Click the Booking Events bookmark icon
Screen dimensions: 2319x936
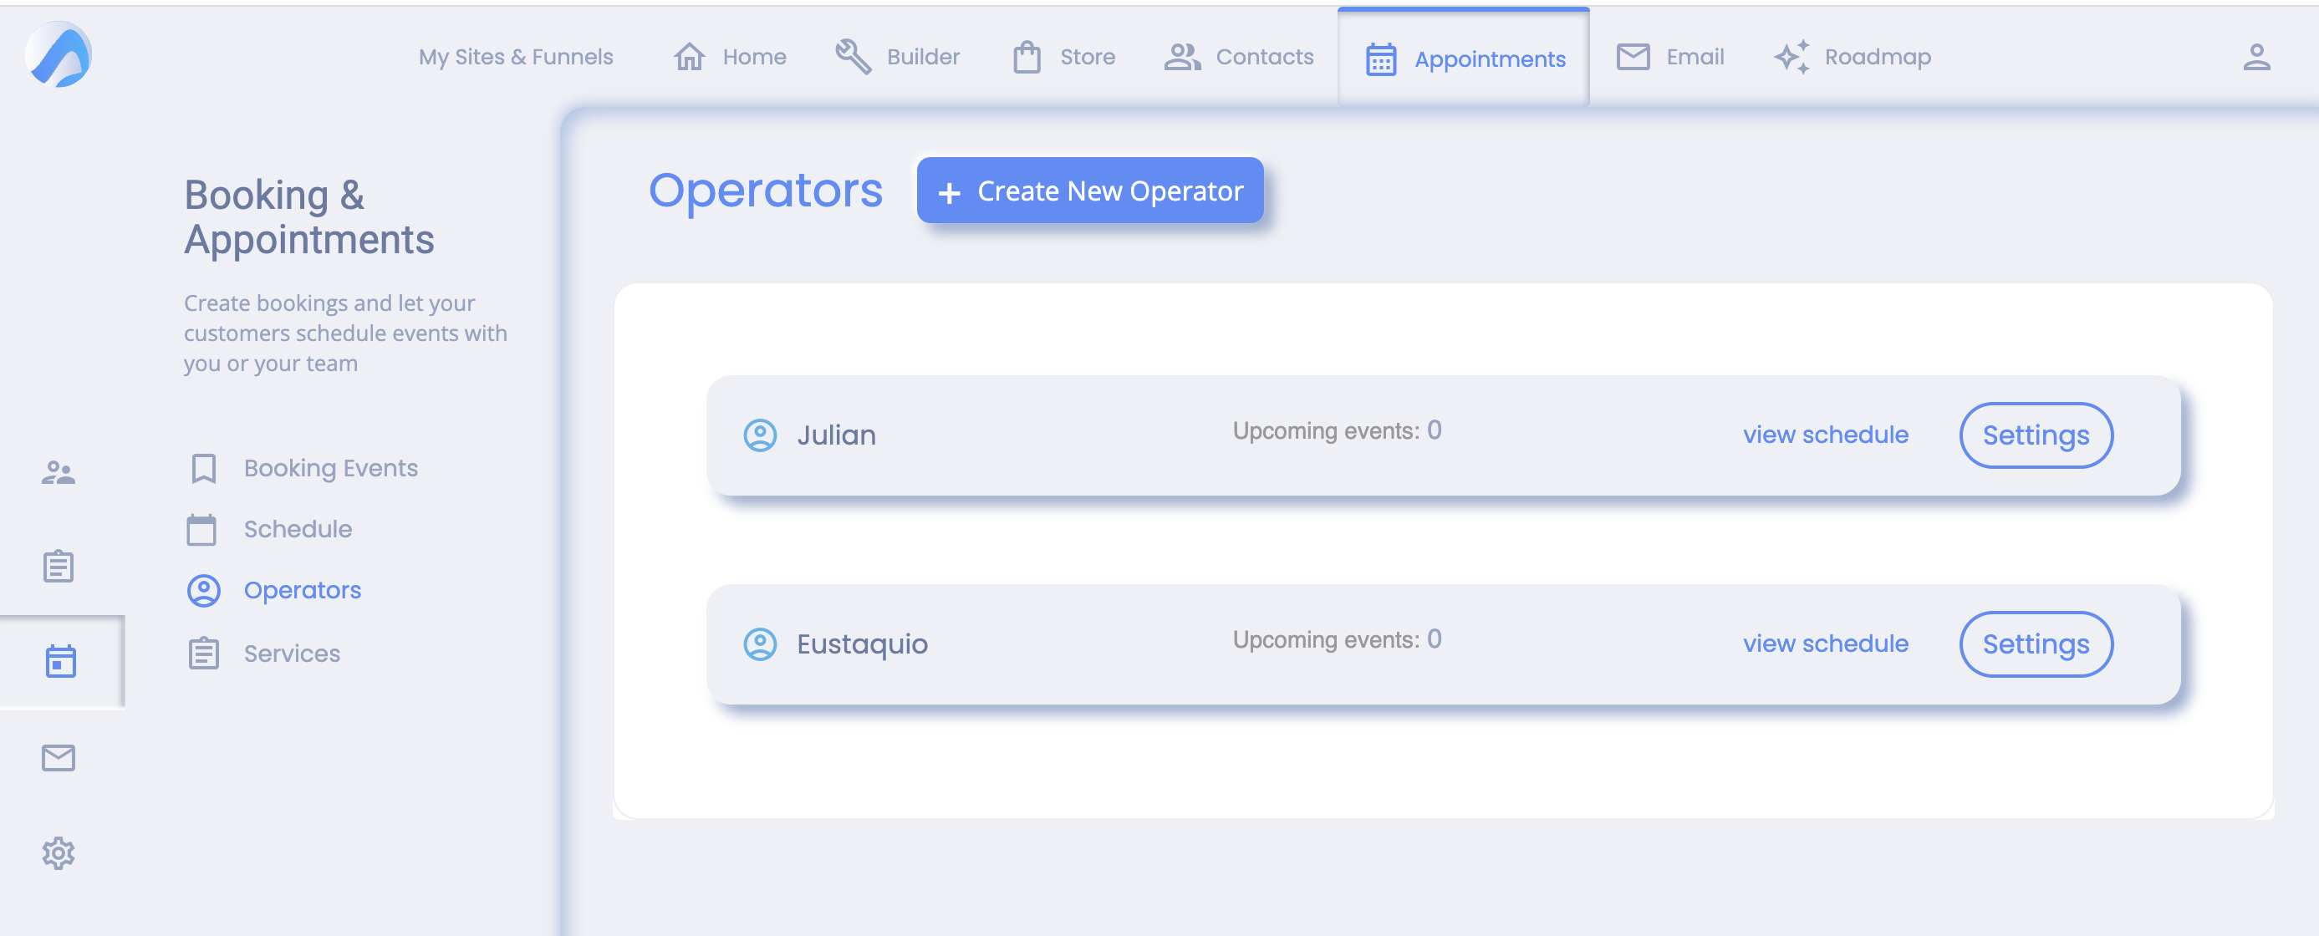[x=203, y=468]
